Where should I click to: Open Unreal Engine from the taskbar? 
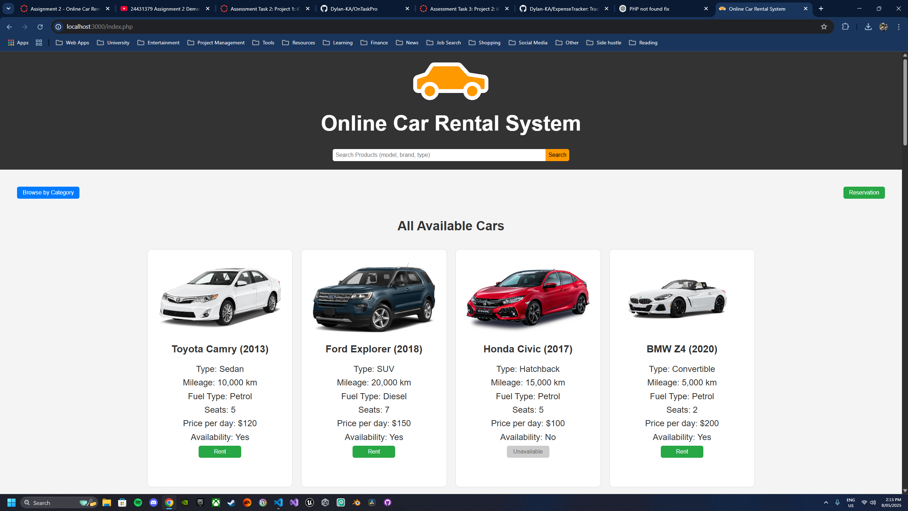pyautogui.click(x=310, y=502)
